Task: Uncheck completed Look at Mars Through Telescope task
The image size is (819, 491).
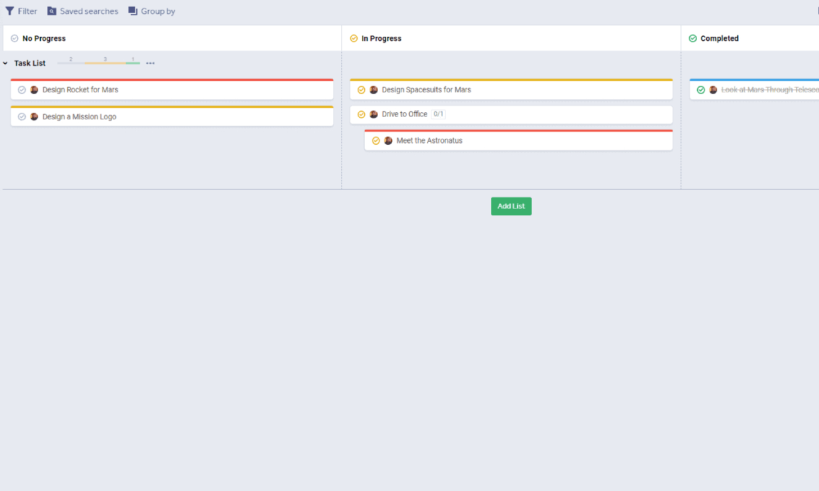Action: (701, 90)
